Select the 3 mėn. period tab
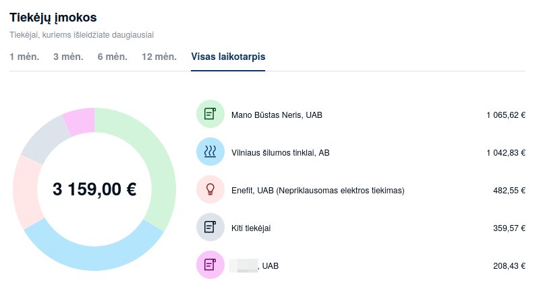Screen dimensions: 537x287 tap(68, 57)
